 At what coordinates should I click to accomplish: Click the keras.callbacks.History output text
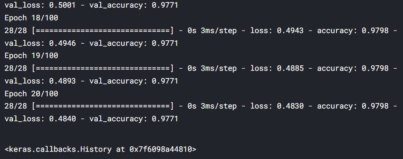click(100, 149)
